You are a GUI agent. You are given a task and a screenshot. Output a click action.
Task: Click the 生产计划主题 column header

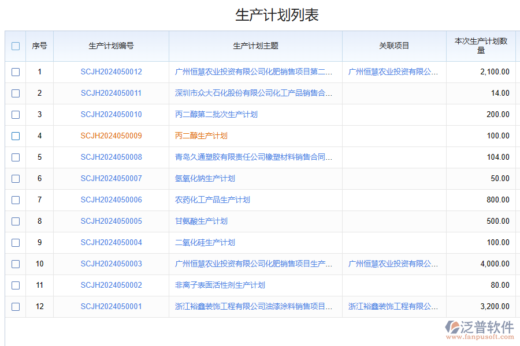coord(255,46)
